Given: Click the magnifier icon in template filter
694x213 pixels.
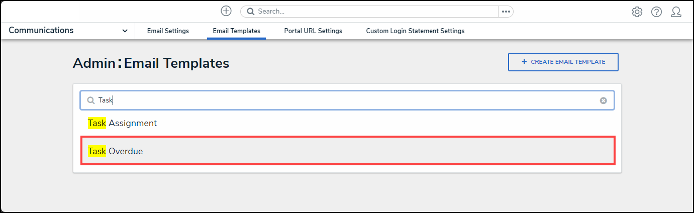Looking at the screenshot, I should tap(91, 100).
